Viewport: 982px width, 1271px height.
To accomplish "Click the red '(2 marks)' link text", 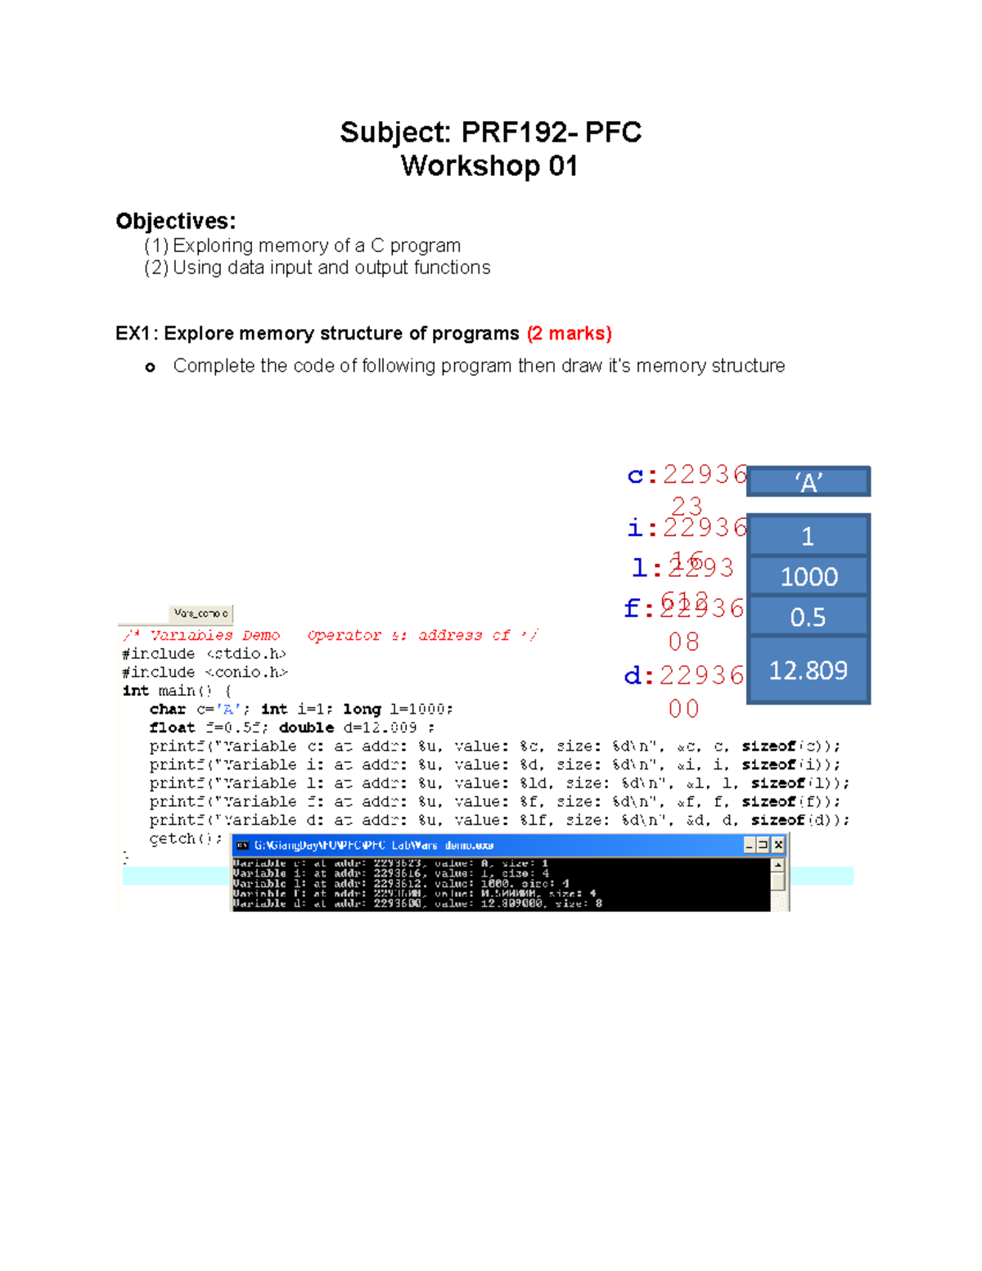I will point(571,333).
